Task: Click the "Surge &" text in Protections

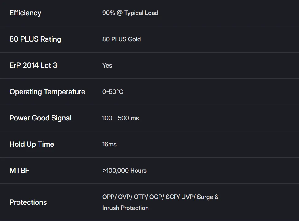Action: click(x=208, y=197)
